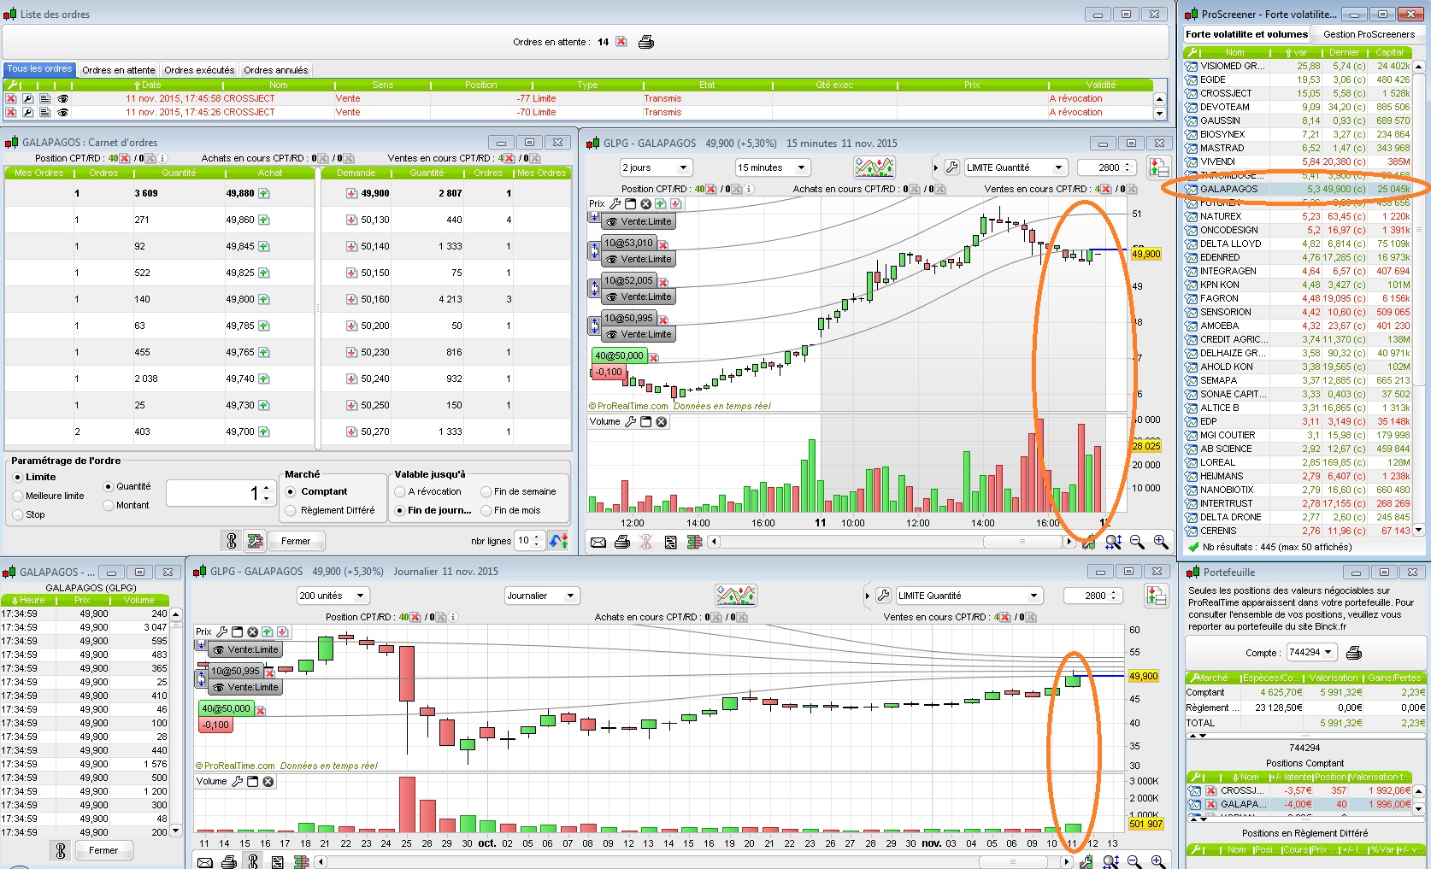Expand order toolbar arrow on Journalier chart
1431x869 pixels.
pyautogui.click(x=868, y=596)
